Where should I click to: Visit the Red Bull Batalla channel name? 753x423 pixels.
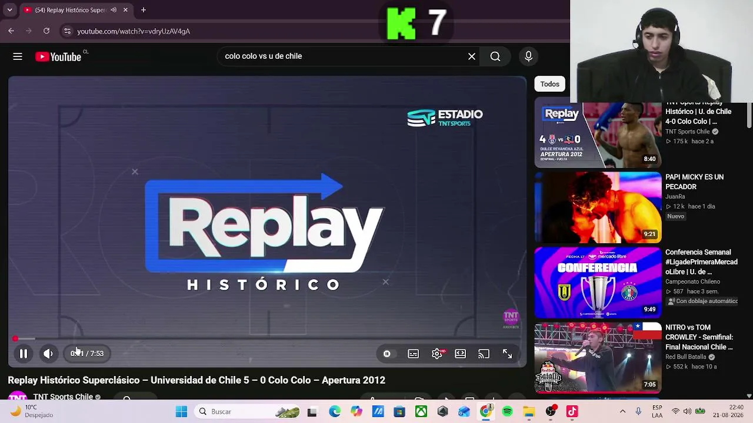[x=686, y=357]
